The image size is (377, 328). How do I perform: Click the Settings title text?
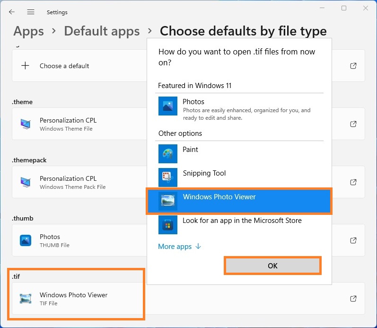[57, 12]
